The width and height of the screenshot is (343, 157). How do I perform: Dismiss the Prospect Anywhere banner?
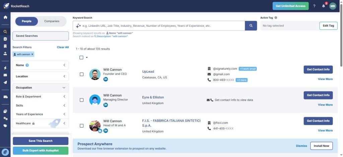point(301,146)
